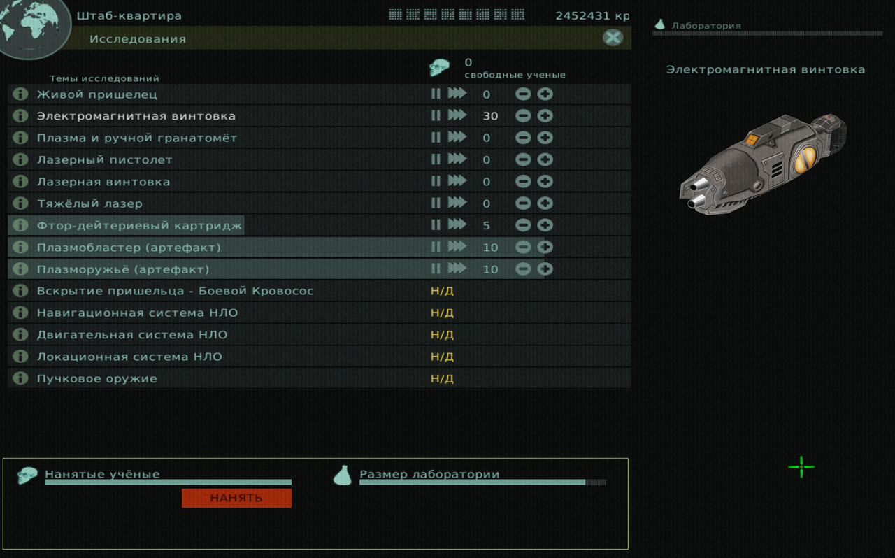Click plus button for Плазморужьё (артефакт)

tap(545, 269)
